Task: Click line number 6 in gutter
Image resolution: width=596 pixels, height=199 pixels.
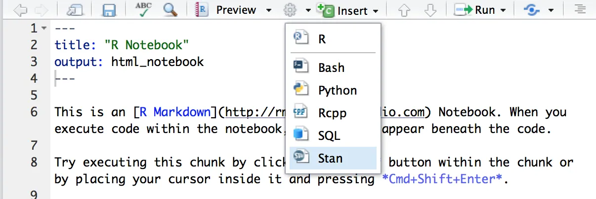Action: (x=34, y=112)
